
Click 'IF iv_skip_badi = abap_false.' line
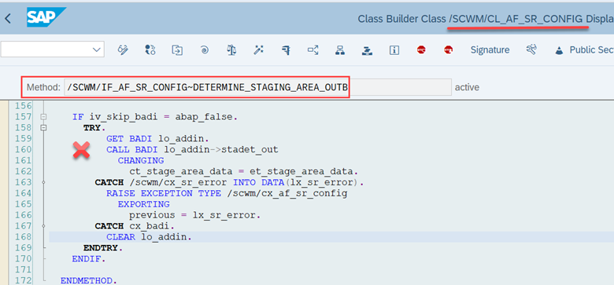(x=155, y=117)
